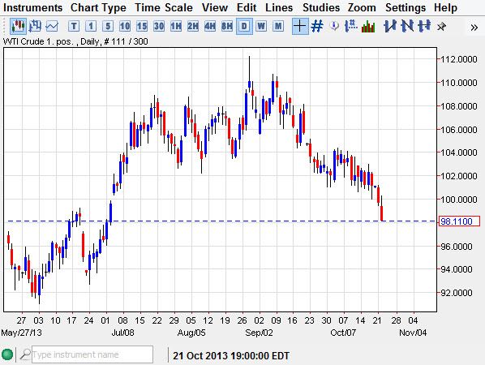Viewport: 485px width, 365px height.
Task: Toggle the crosshair cursor tool
Action: coord(300,26)
